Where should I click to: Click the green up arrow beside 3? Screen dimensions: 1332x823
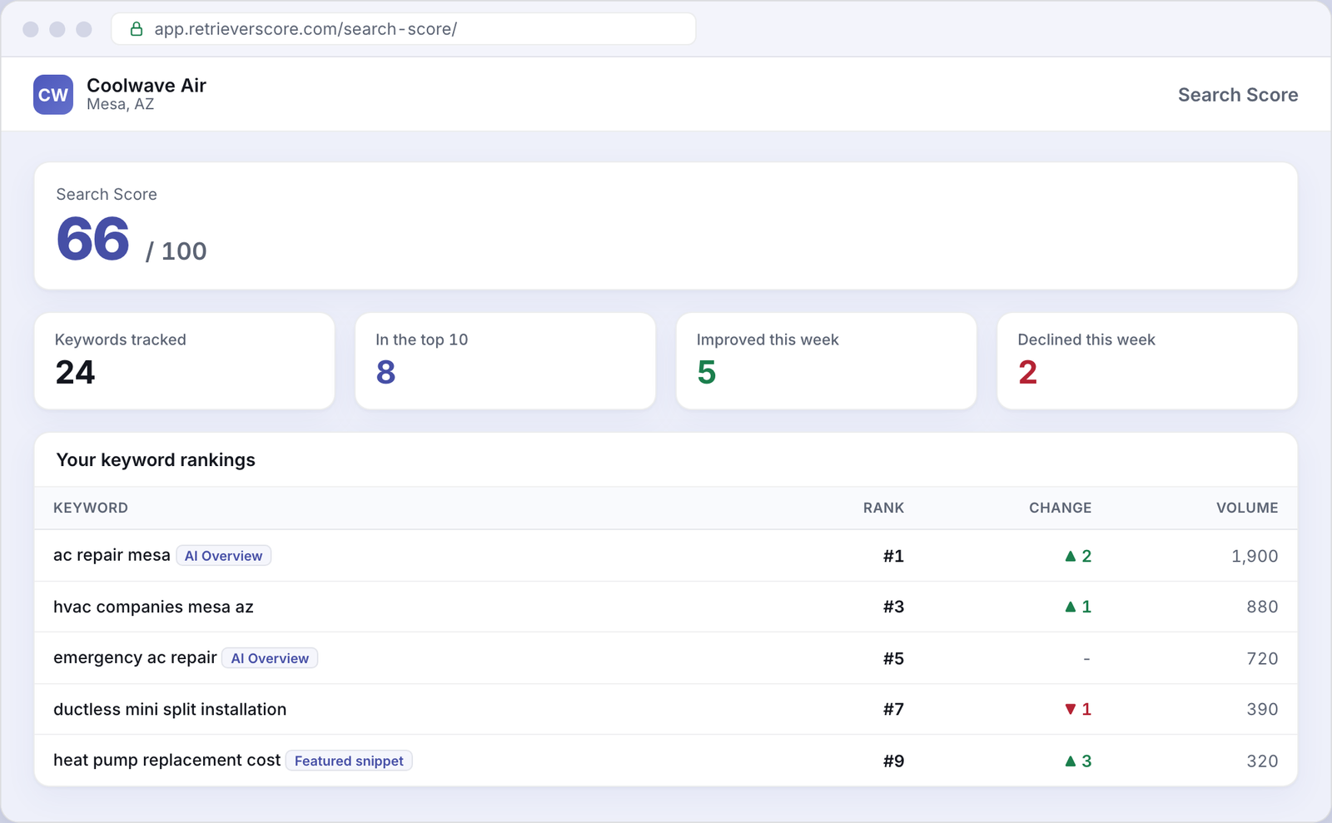tap(1071, 761)
